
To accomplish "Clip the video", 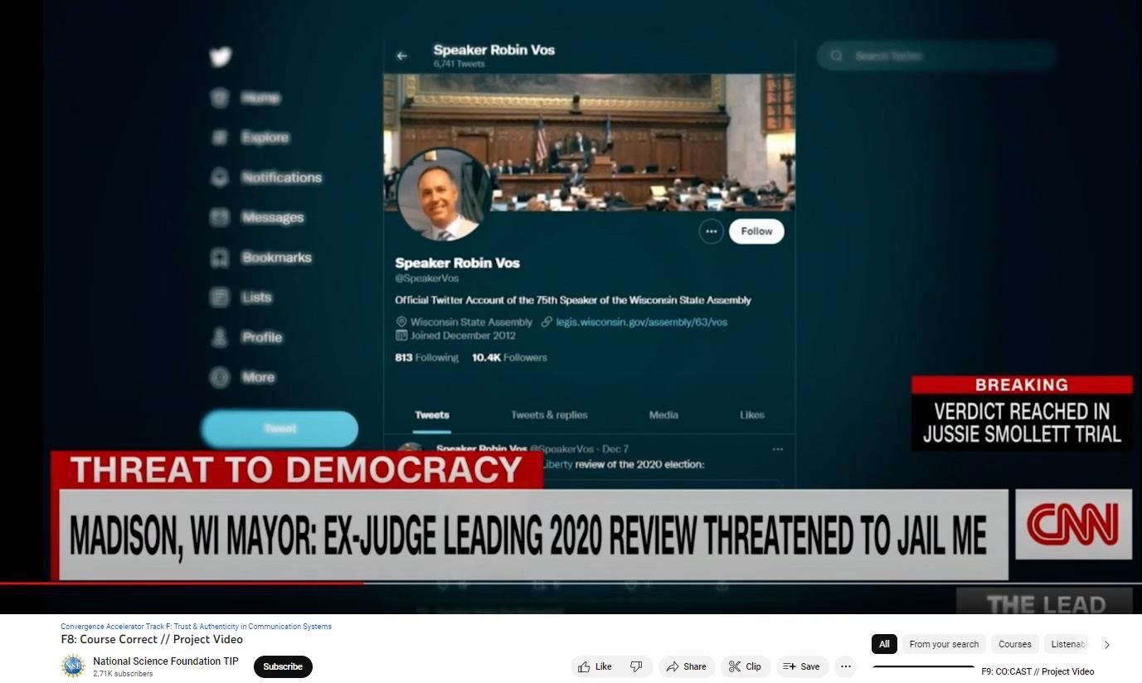I will pos(745,666).
